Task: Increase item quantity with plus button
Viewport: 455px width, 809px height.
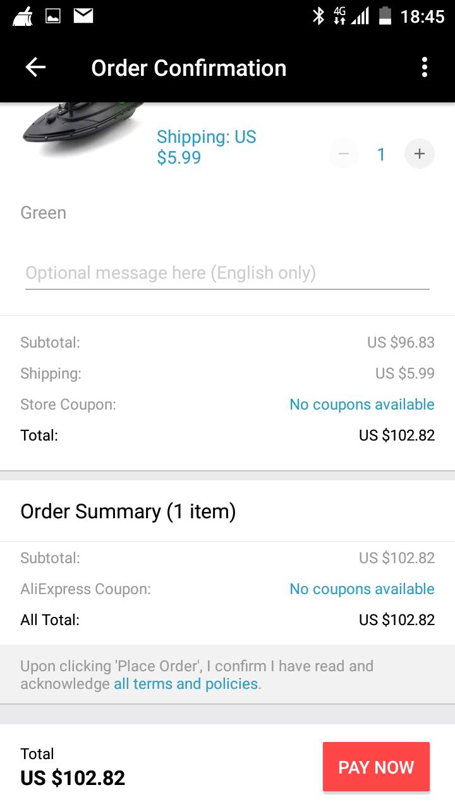Action: tap(420, 154)
